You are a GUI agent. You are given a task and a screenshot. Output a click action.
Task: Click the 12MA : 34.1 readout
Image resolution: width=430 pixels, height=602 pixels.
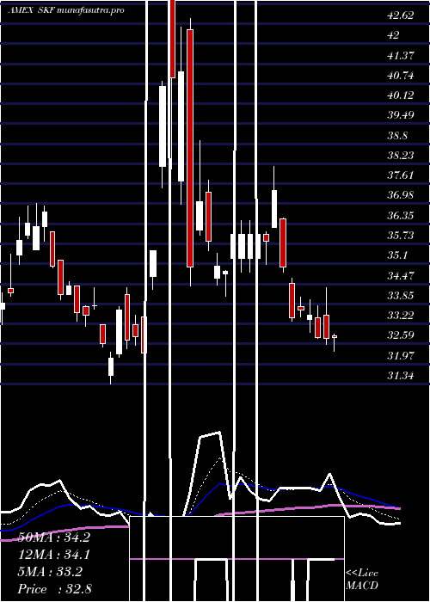click(54, 555)
